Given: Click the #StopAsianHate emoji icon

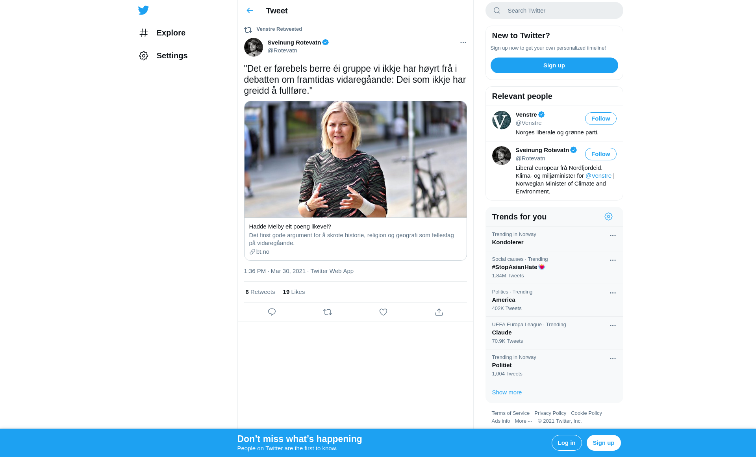Looking at the screenshot, I should [542, 267].
